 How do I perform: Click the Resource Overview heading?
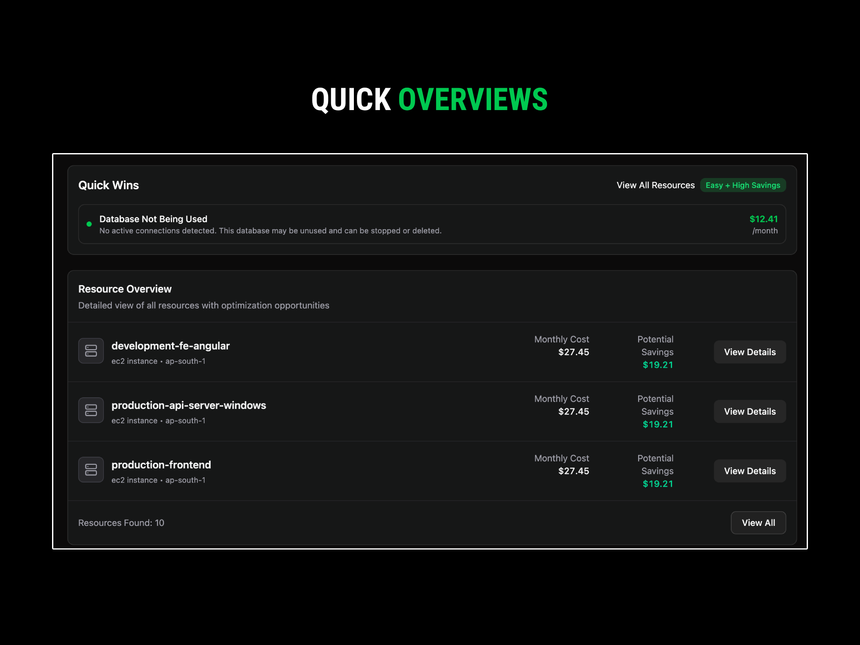[x=125, y=289]
